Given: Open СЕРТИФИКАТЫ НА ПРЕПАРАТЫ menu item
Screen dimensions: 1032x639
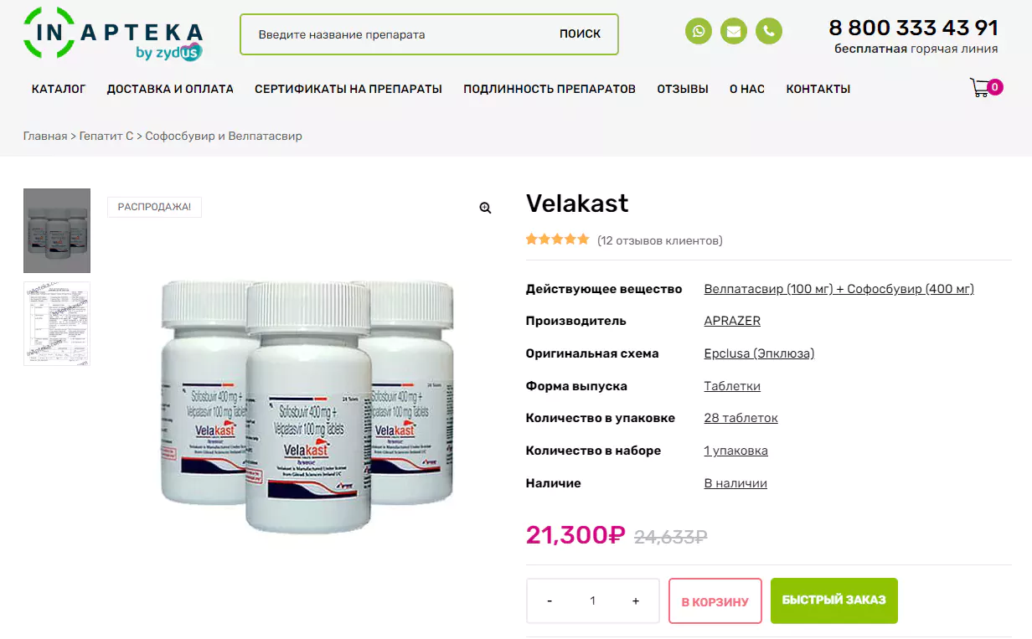Looking at the screenshot, I should 348,89.
